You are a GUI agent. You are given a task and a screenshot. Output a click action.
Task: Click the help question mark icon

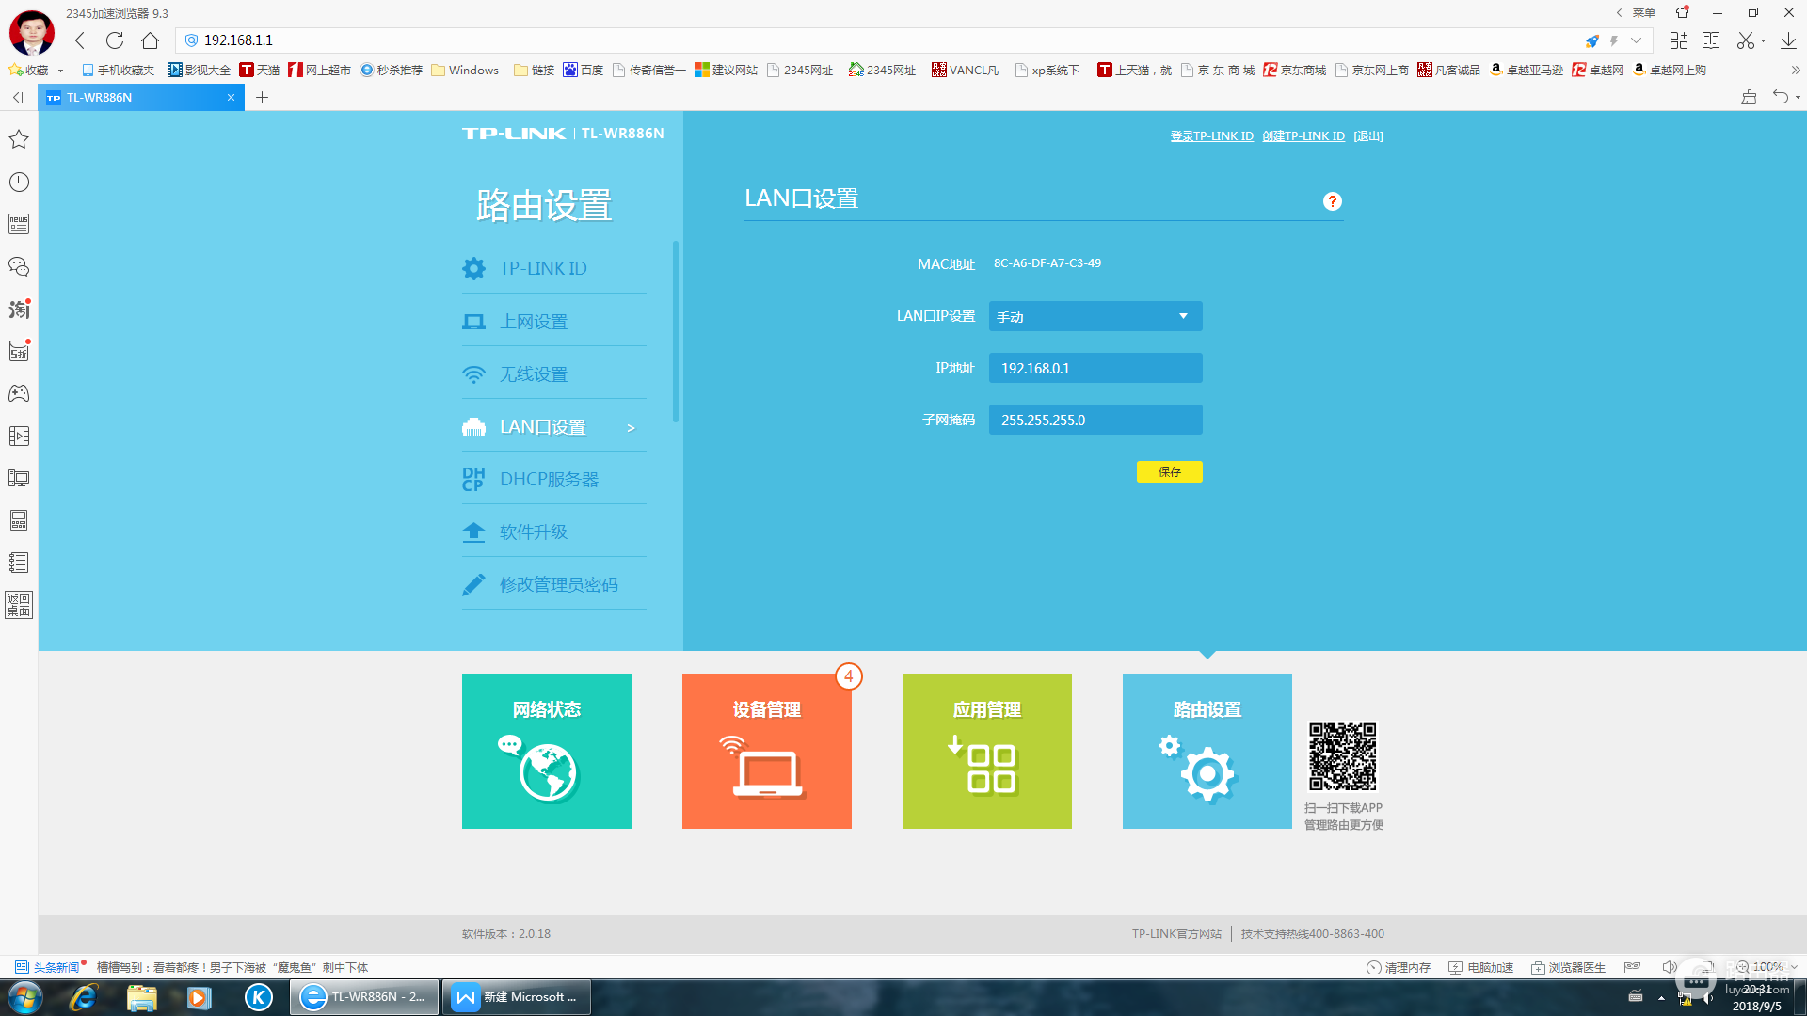1332,201
